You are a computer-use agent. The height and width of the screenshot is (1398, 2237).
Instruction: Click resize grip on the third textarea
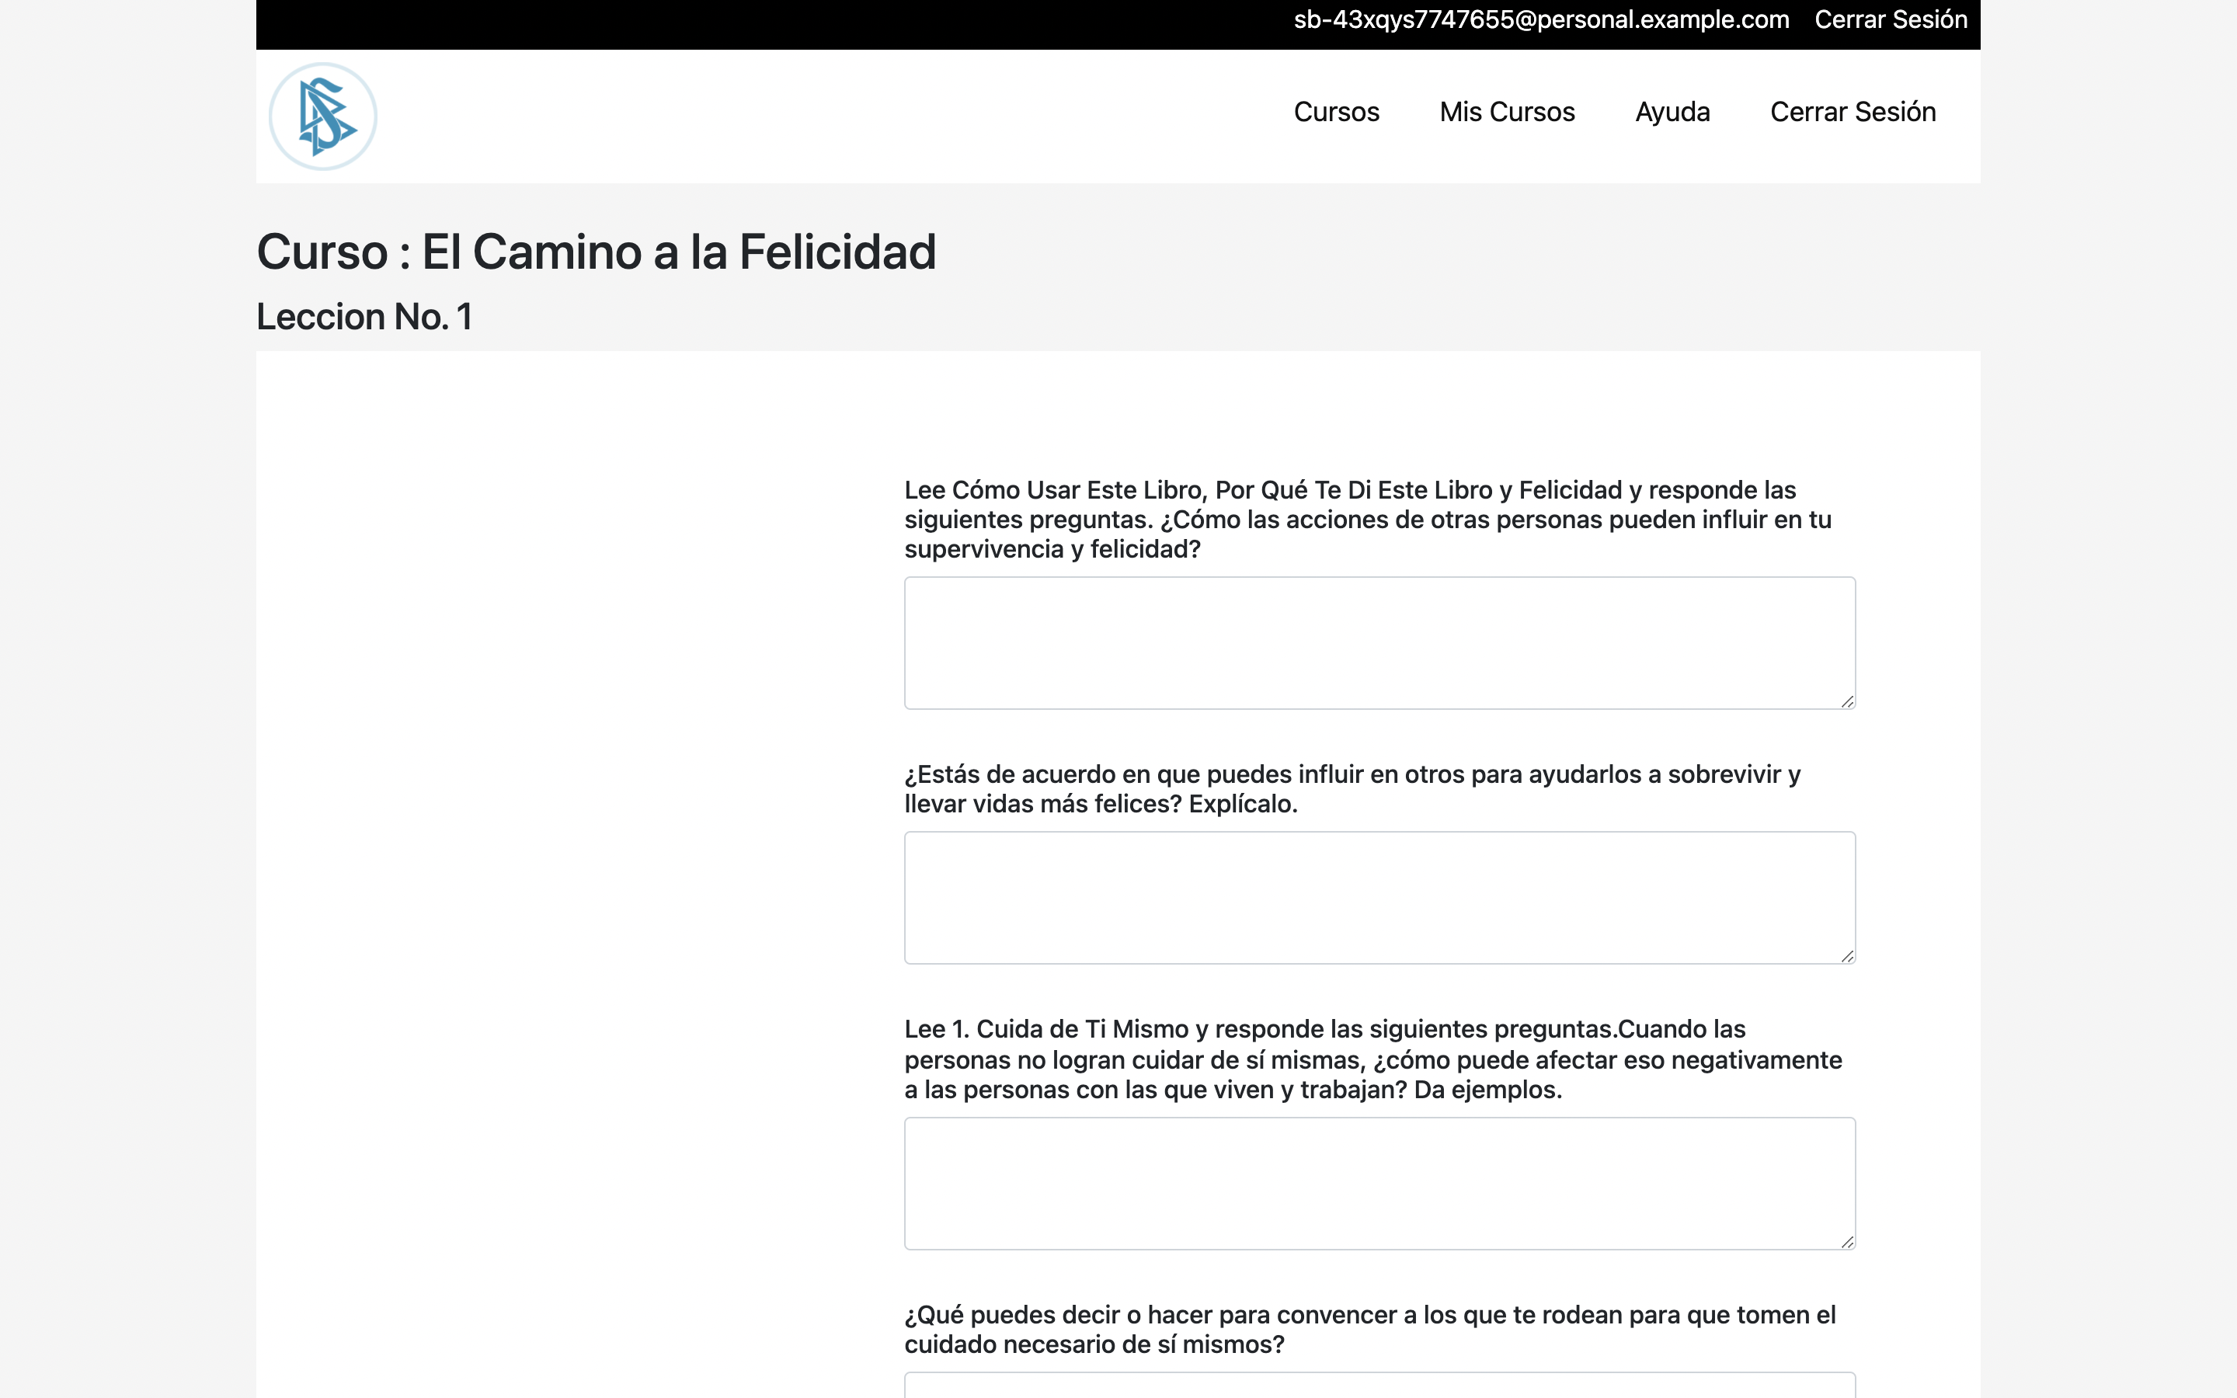coord(1847,1242)
